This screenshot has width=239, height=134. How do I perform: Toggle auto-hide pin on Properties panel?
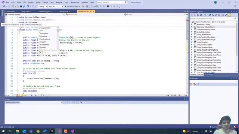pos(234,78)
